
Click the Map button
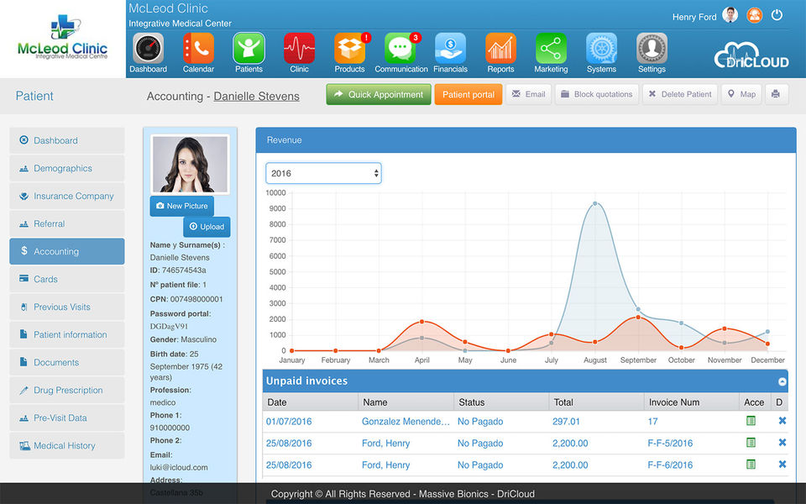(x=741, y=95)
